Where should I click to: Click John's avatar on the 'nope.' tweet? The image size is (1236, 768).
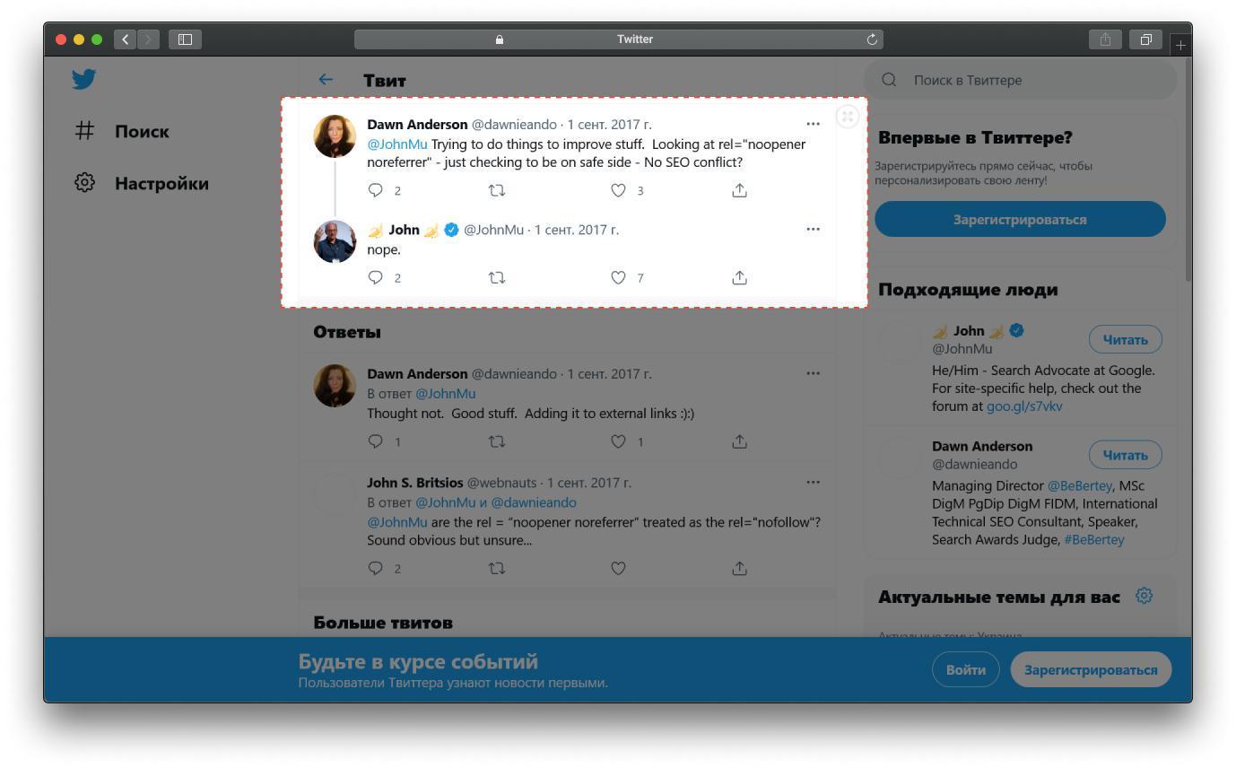[335, 241]
